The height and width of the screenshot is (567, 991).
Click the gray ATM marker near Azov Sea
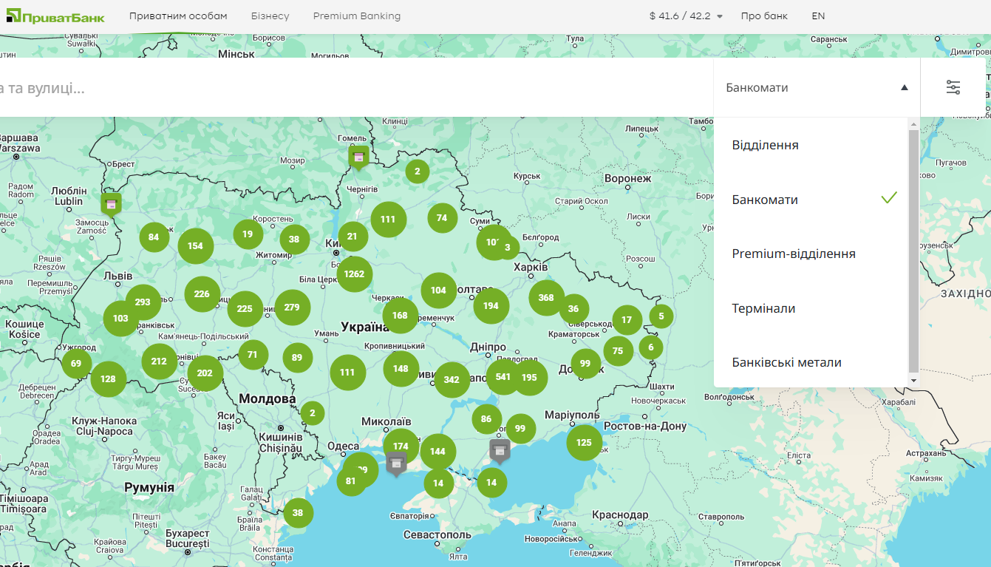500,449
